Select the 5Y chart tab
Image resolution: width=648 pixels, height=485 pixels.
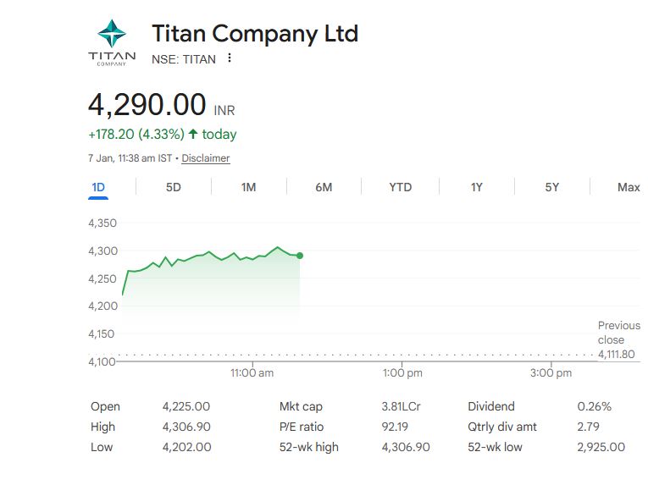[551, 187]
